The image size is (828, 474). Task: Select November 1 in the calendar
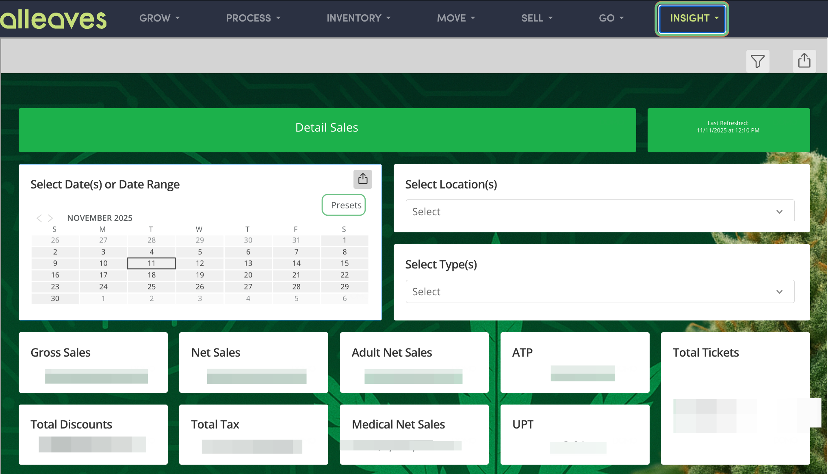pos(345,240)
